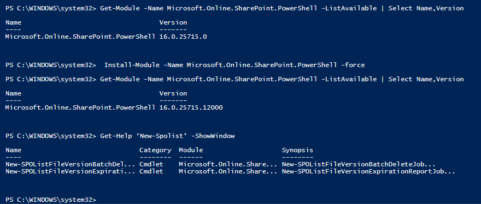This screenshot has width=481, height=204.
Task: Click version number 16.0.25715.12000
Action: (x=191, y=107)
